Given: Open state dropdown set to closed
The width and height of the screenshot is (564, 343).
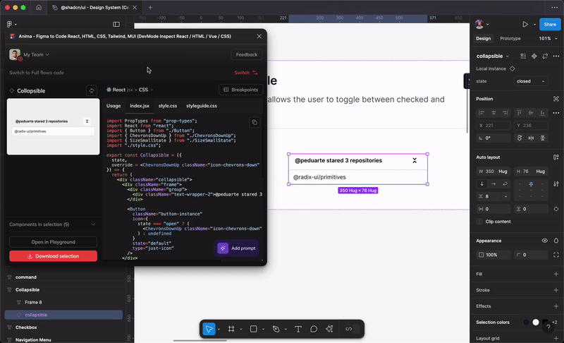Looking at the screenshot, I should (531, 81).
